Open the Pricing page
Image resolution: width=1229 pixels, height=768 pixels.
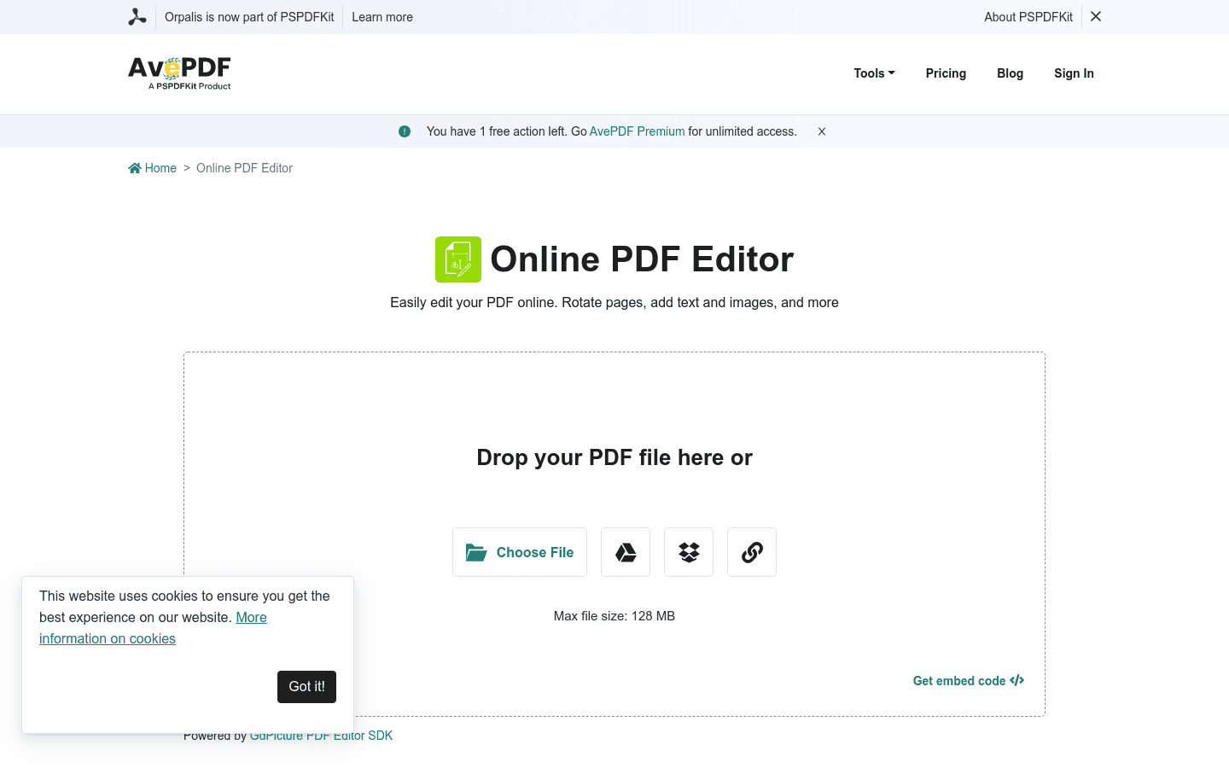(x=946, y=73)
